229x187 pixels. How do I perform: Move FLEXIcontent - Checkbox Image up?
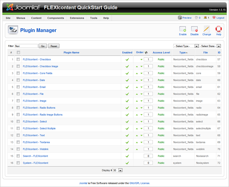pos(137,67)
